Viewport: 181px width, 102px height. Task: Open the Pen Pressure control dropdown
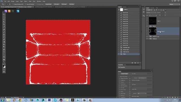(x=142, y=78)
